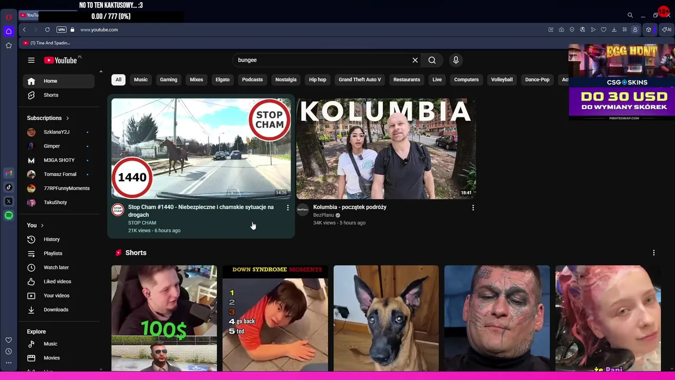The width and height of the screenshot is (675, 380).
Task: Play the Stop Cham horse thumbnail
Action: point(201,149)
